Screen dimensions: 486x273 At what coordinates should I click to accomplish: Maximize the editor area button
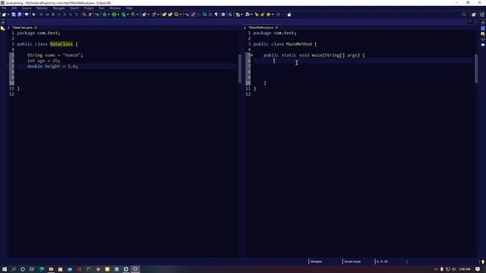475,22
